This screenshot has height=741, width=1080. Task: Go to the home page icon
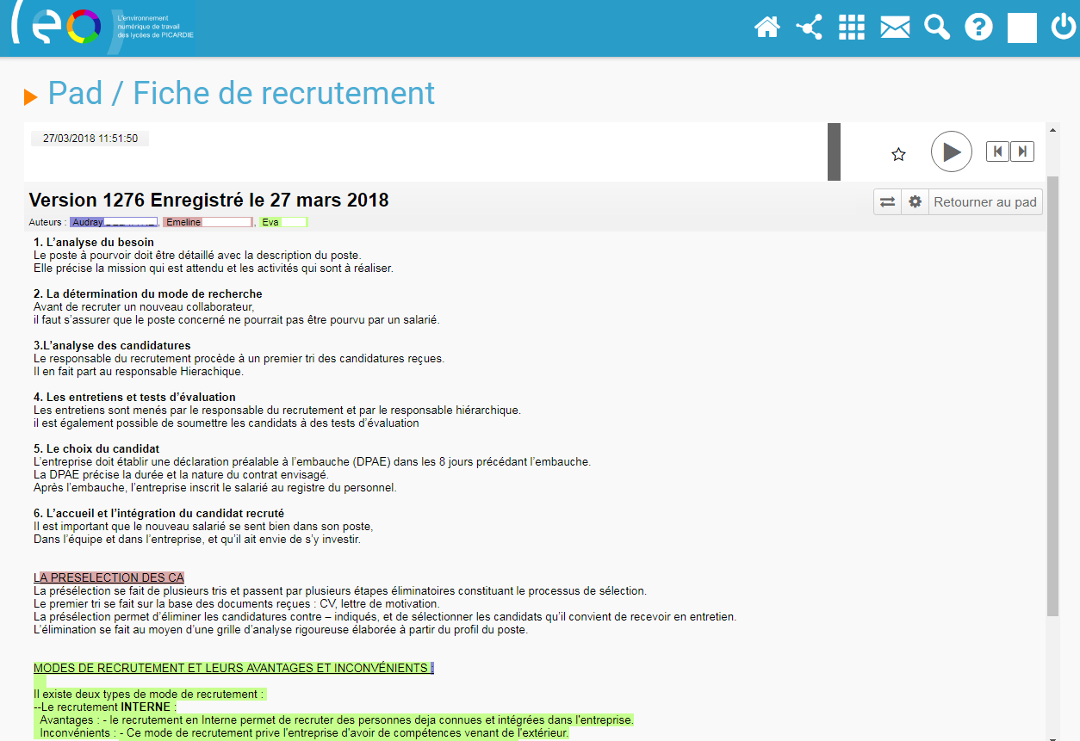coord(767,28)
